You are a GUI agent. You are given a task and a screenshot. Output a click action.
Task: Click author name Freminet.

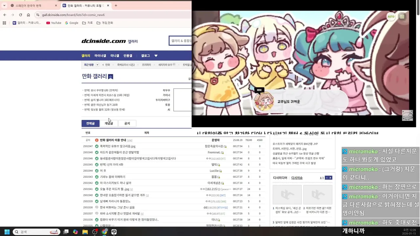214,152
